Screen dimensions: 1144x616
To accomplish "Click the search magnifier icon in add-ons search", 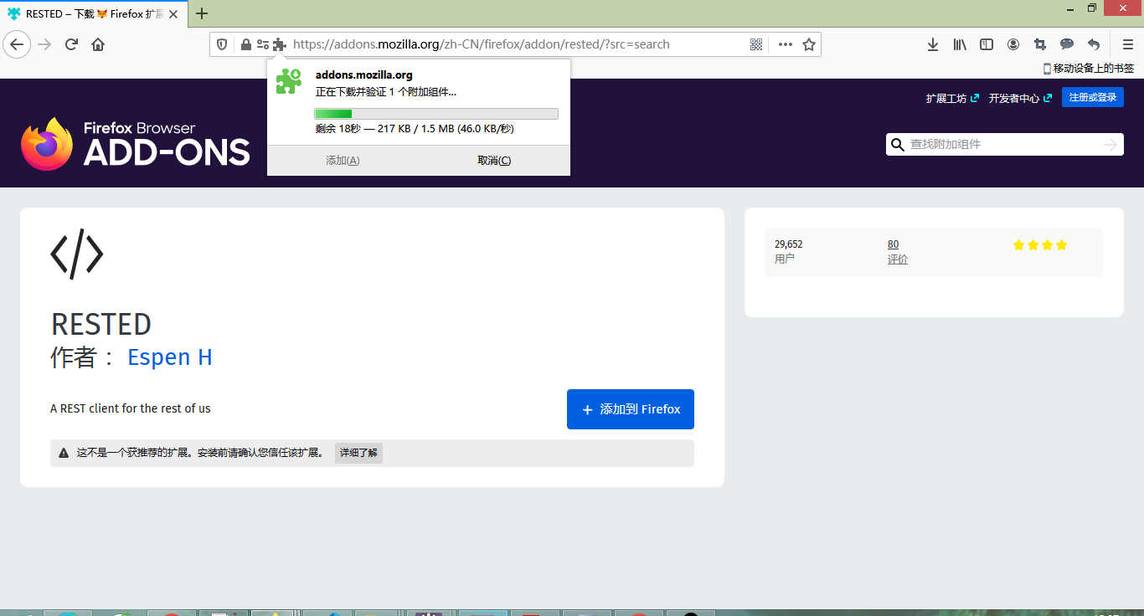I will click(x=898, y=145).
